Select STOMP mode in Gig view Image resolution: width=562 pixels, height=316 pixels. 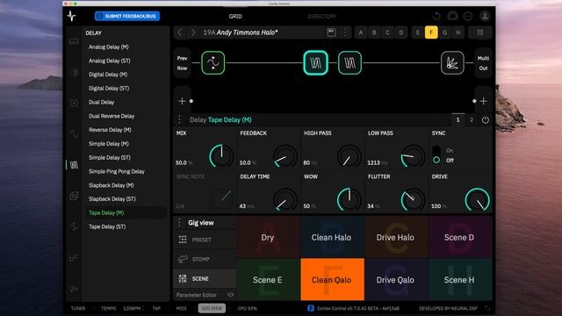click(x=205, y=259)
